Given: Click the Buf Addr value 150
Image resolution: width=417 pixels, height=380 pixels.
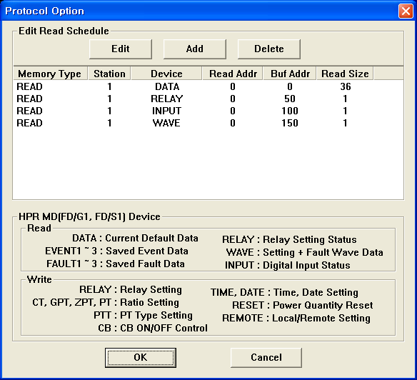Looking at the screenshot, I should pyautogui.click(x=290, y=123).
